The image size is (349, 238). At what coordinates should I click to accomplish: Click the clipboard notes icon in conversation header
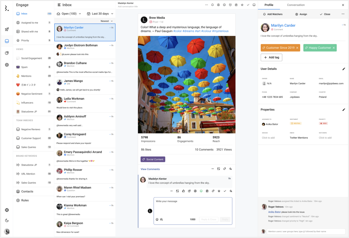236,5
